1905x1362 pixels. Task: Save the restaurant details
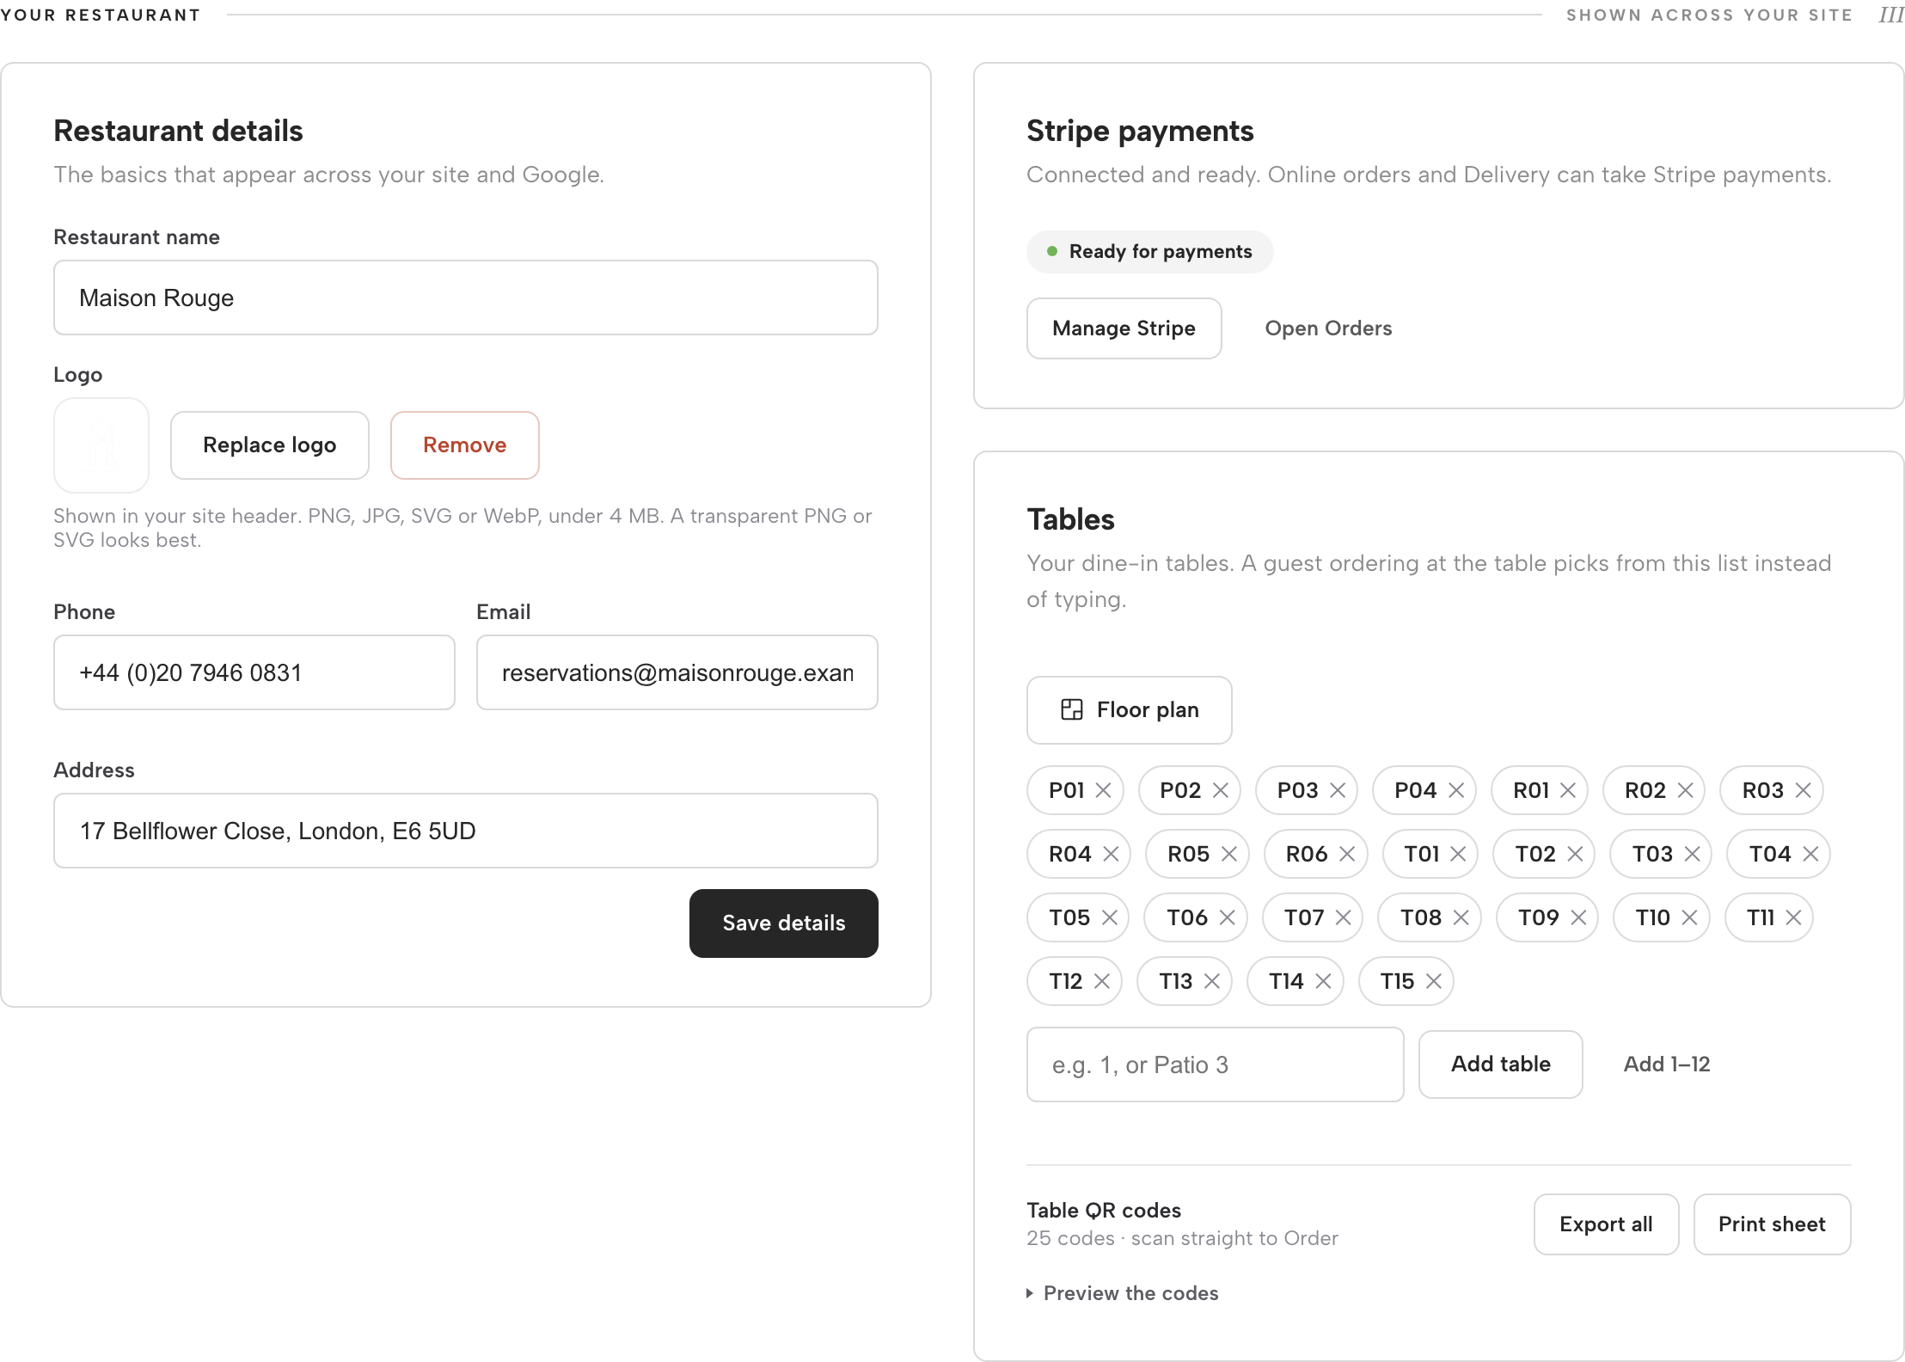click(x=783, y=923)
